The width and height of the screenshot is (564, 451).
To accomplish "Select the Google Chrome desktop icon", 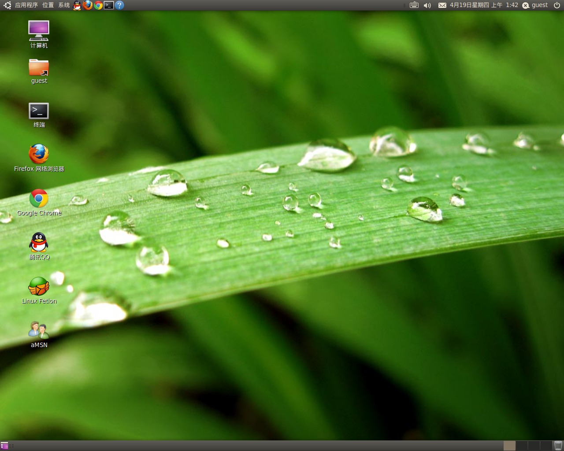I will 39,203.
